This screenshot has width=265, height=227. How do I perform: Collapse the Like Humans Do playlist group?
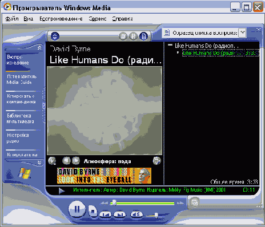pos(170,45)
